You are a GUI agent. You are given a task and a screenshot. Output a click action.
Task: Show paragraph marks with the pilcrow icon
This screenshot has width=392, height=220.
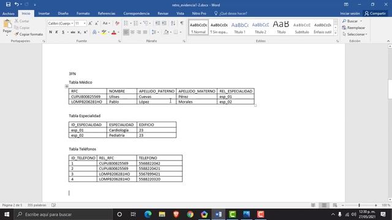click(x=182, y=23)
